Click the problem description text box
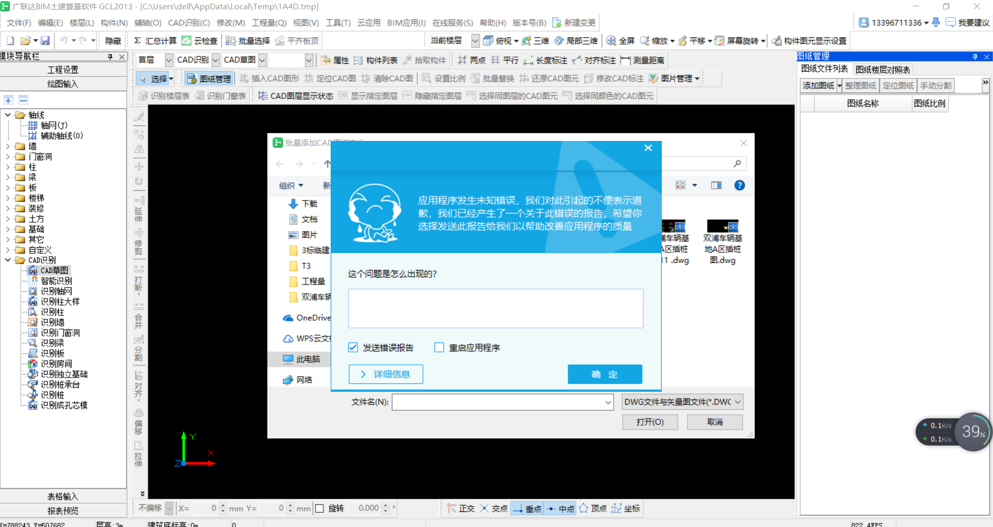 (495, 308)
